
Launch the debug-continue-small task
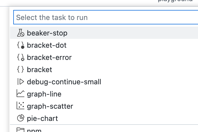tap(64, 82)
